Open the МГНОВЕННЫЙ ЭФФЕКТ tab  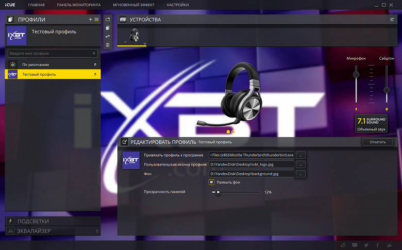133,5
